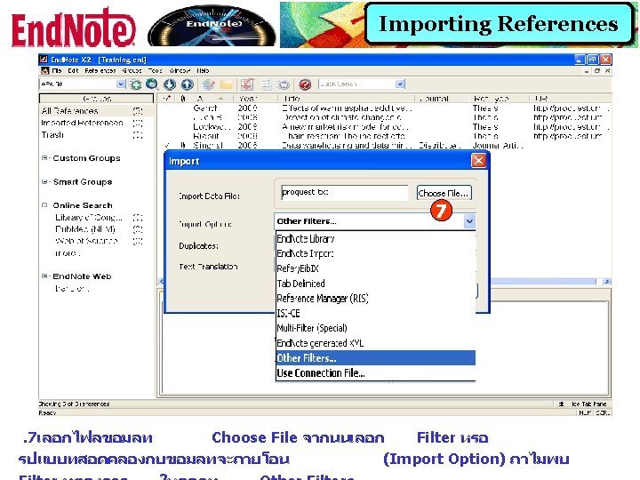Click the Quick Search input field
The image size is (640, 480).
coord(357,84)
